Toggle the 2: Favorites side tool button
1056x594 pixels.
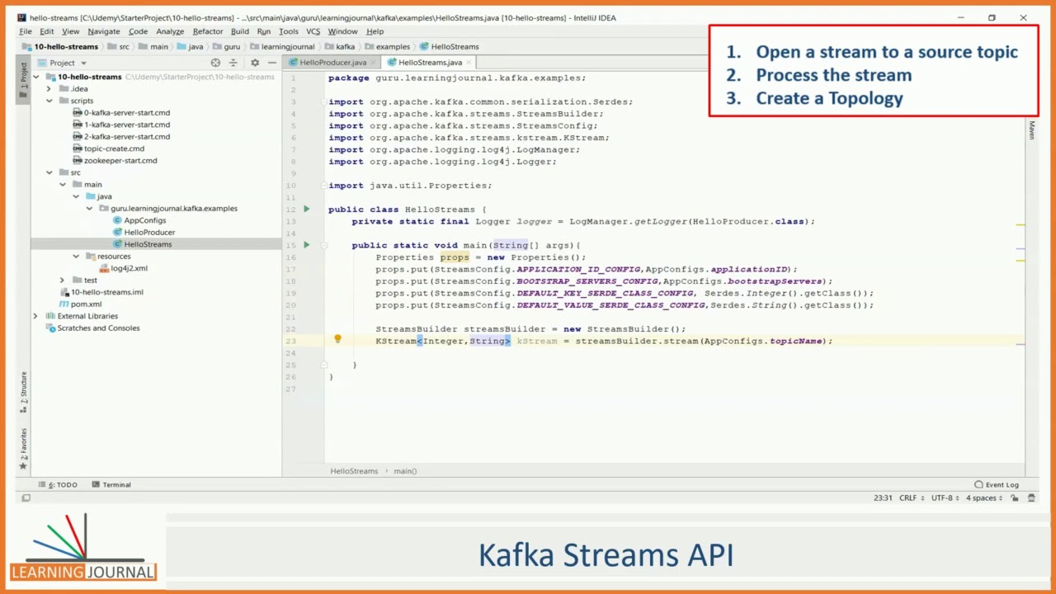23,449
